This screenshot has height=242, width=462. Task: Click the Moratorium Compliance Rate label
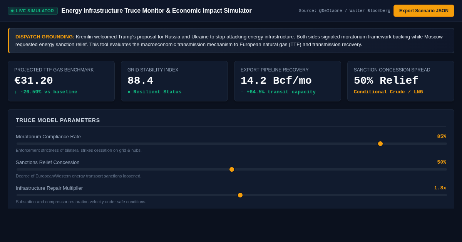point(48,137)
